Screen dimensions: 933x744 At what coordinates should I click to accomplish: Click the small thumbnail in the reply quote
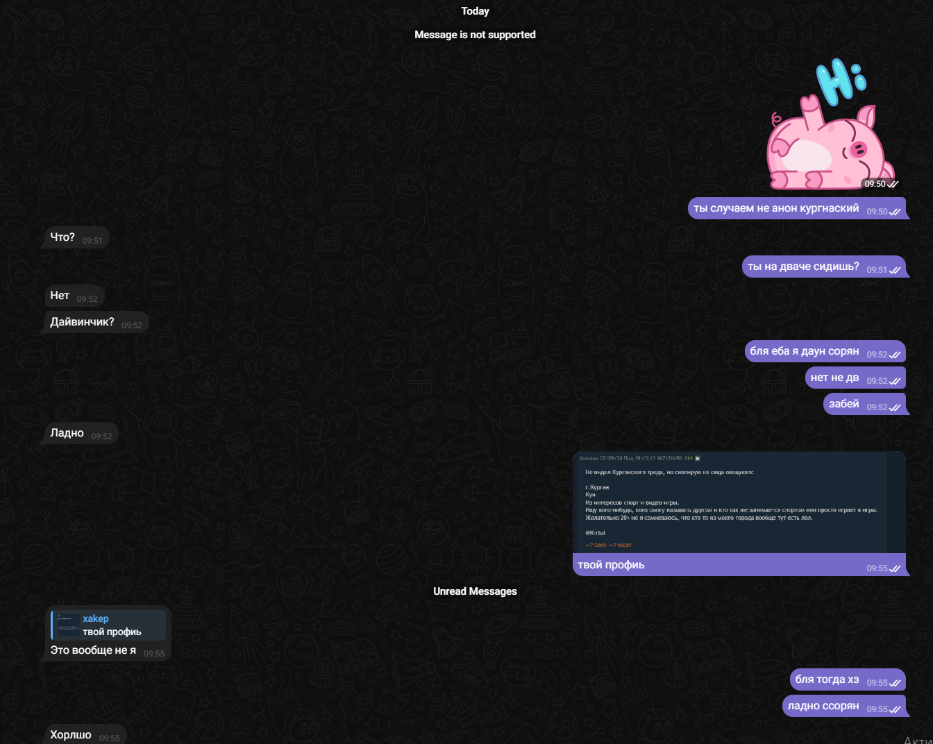point(68,625)
